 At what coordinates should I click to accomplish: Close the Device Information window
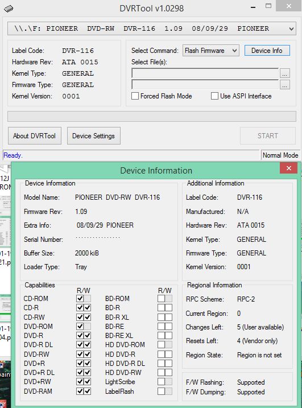[288, 168]
